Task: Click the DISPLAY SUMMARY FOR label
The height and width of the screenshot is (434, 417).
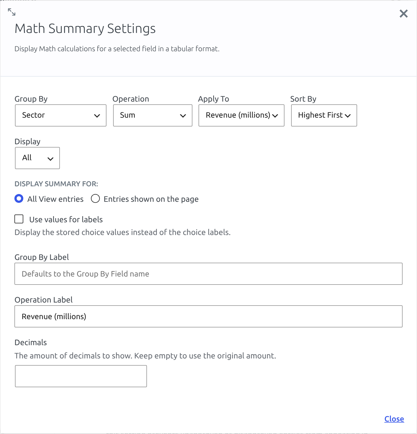Action: click(56, 184)
